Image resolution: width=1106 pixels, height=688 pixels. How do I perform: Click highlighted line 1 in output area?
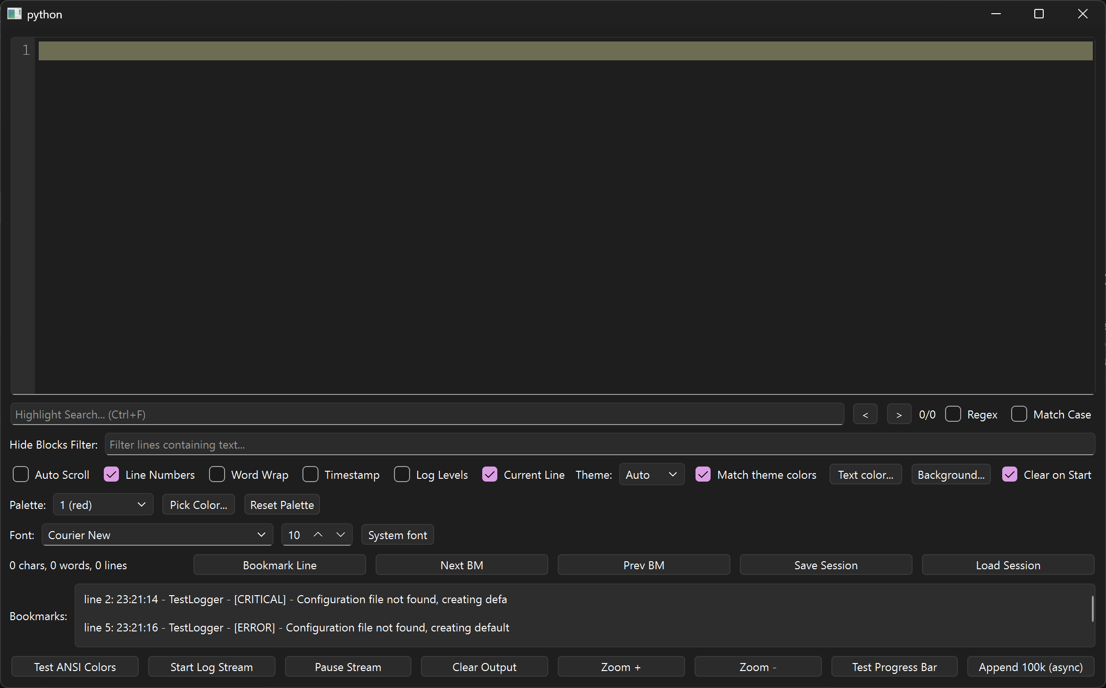tap(565, 50)
